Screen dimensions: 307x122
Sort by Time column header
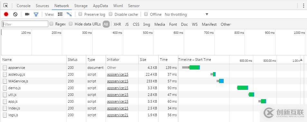pyautogui.click(x=168, y=60)
